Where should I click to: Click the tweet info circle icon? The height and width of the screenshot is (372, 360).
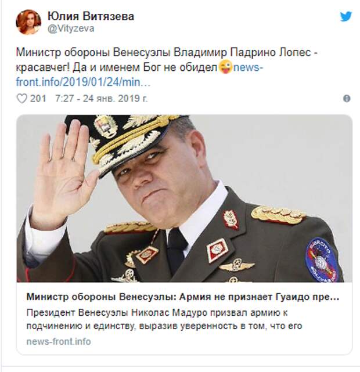(x=347, y=99)
